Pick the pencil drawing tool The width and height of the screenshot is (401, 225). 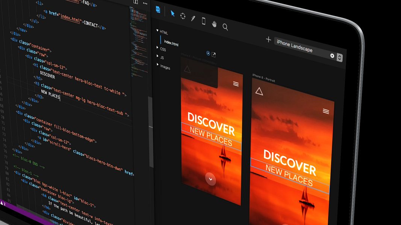[x=193, y=18]
